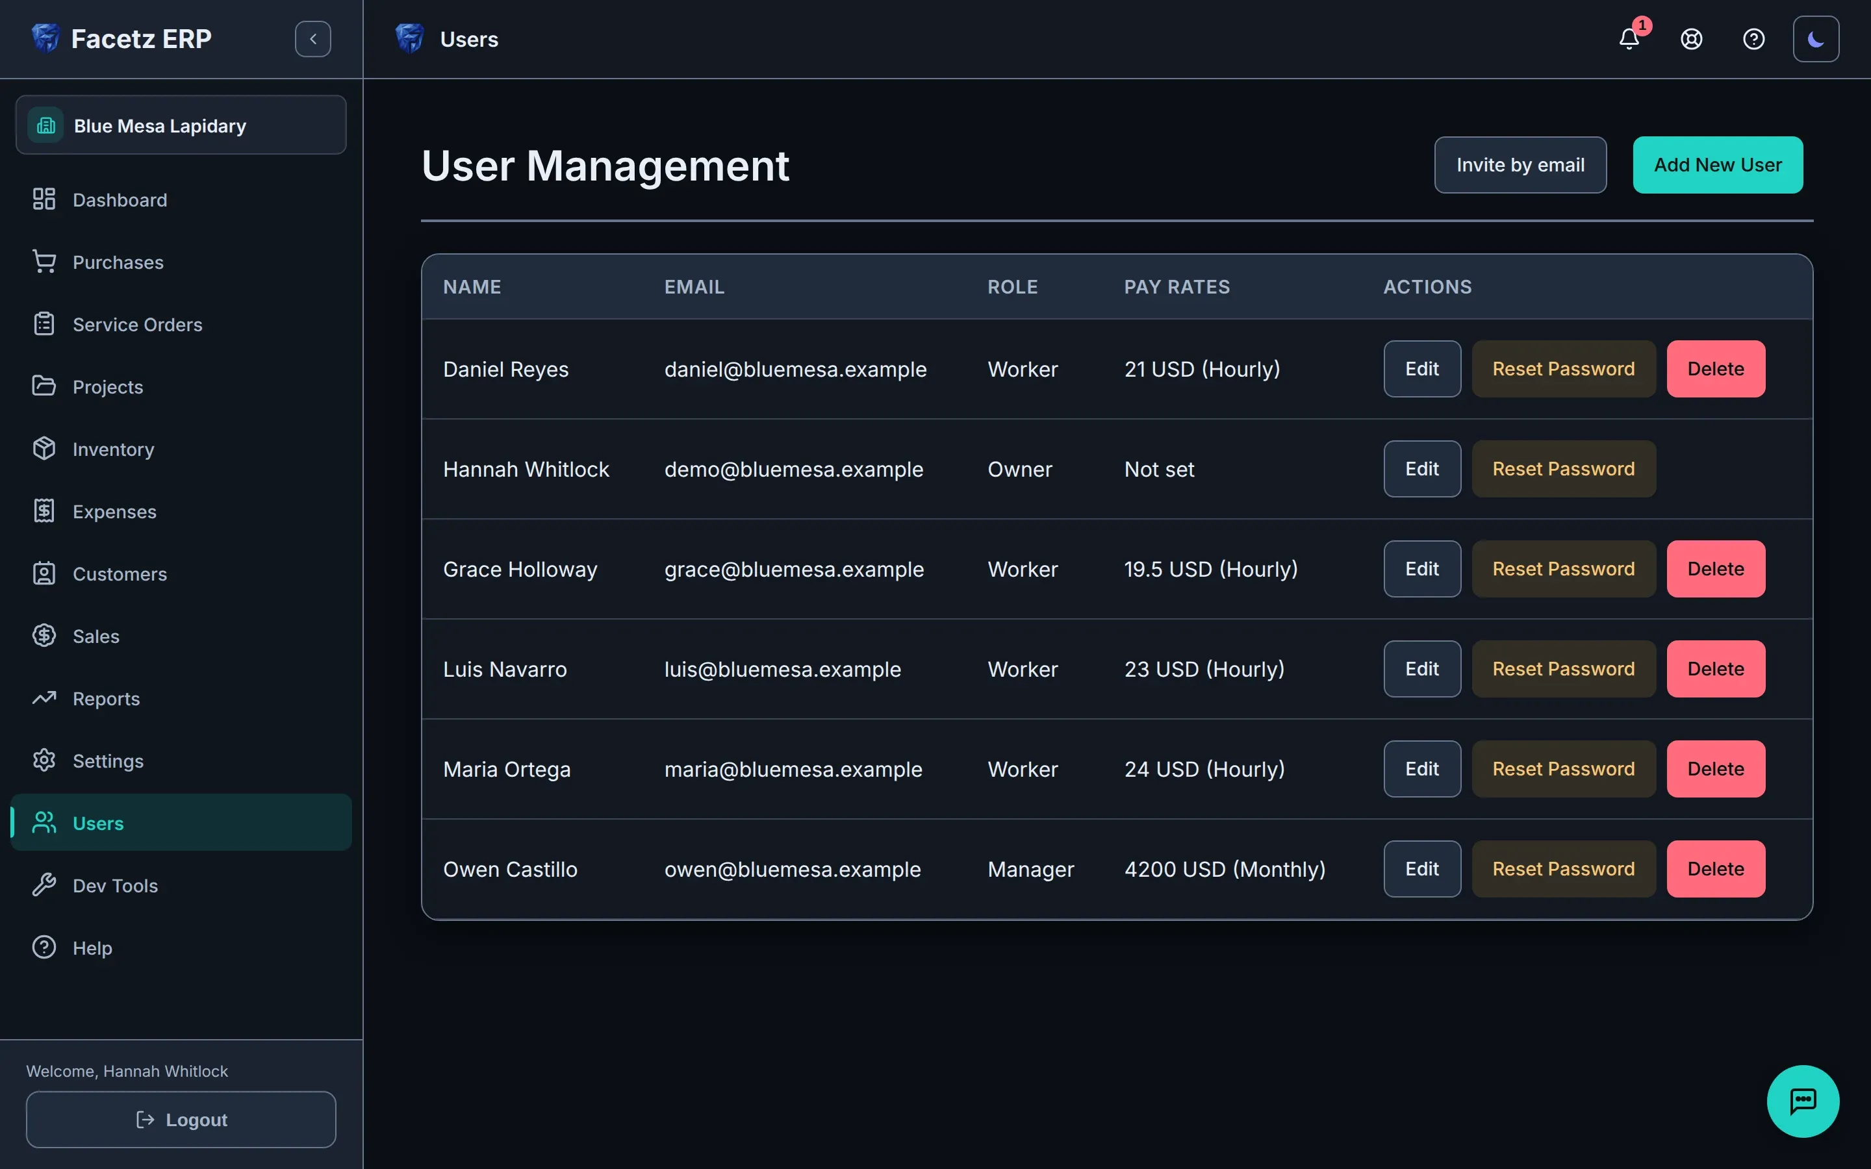Open the help question mark icon in header

click(1753, 39)
